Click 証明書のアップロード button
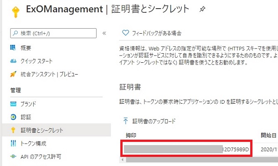 tap(154, 121)
